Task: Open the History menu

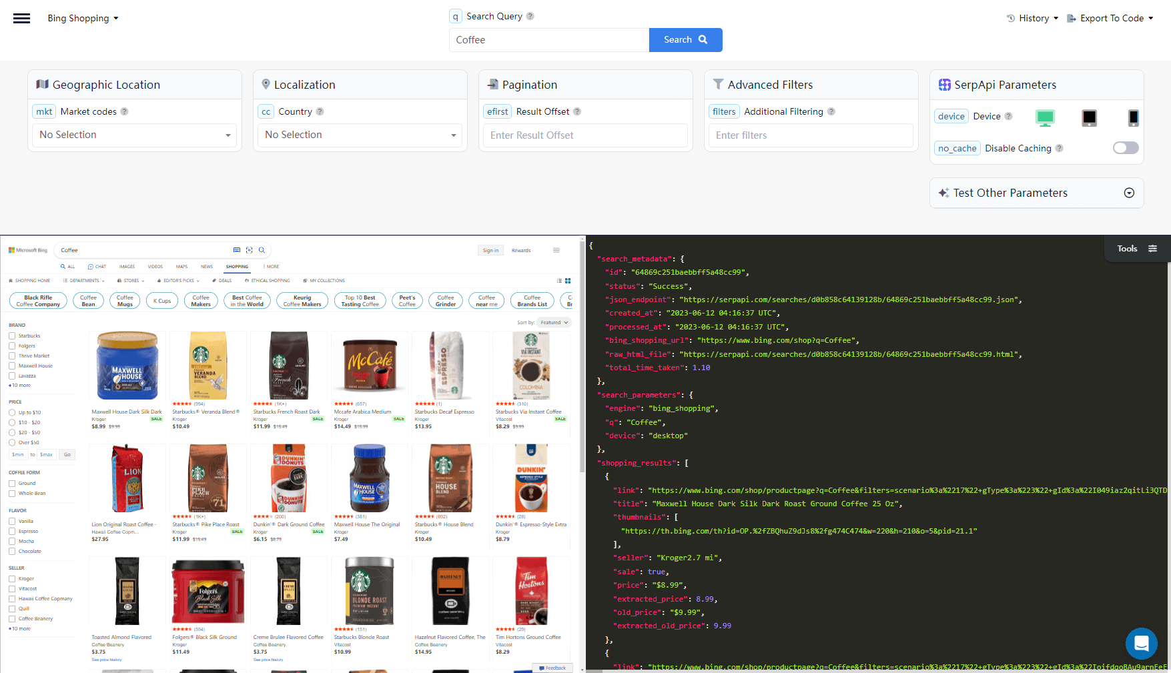Action: tap(1032, 18)
